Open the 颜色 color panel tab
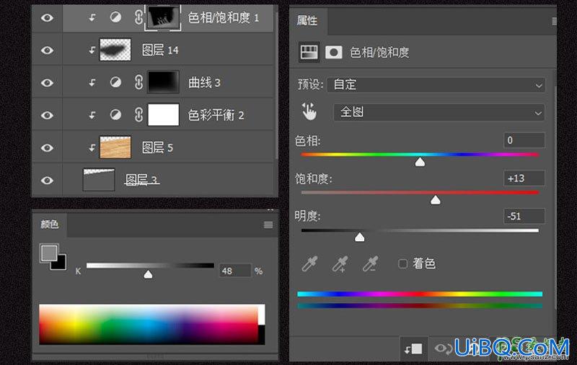577x365 pixels. point(49,224)
